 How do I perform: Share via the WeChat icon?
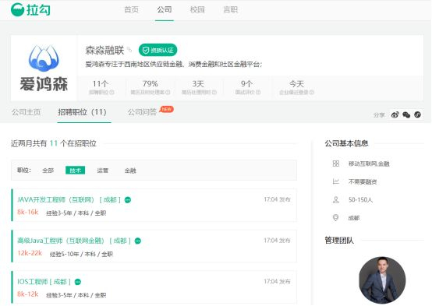pos(406,114)
